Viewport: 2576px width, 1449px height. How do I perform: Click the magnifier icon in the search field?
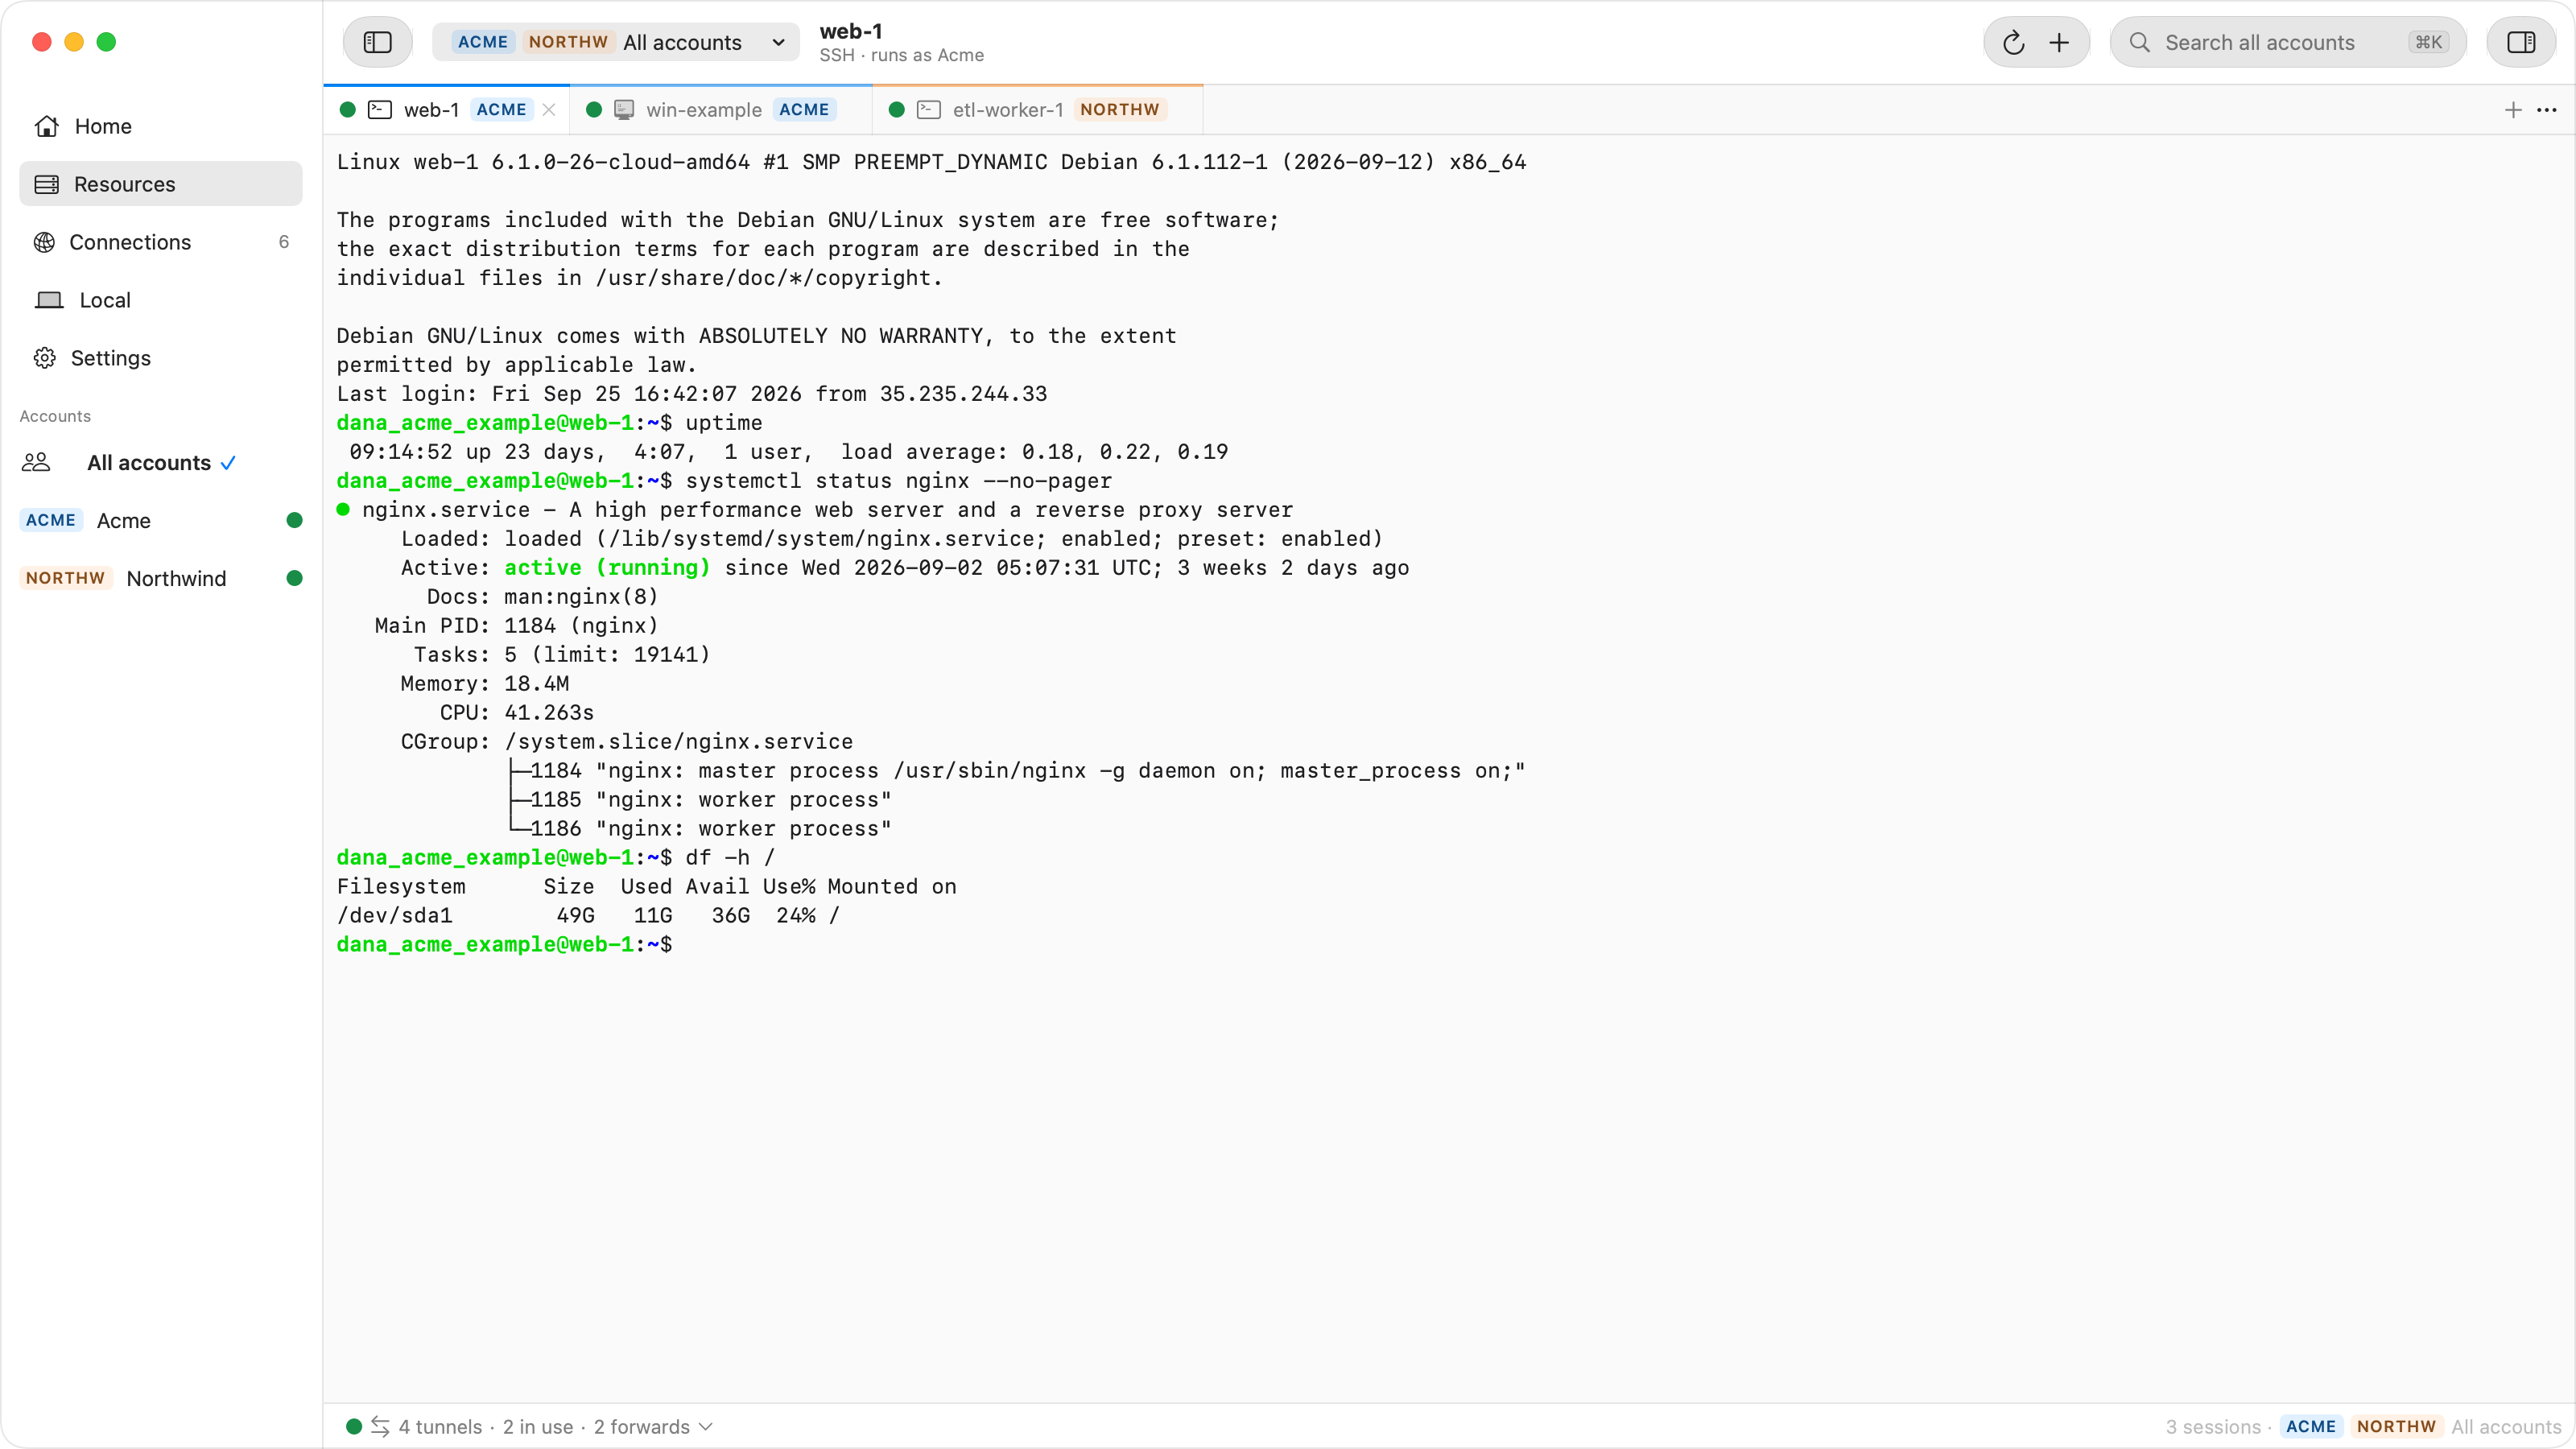(x=2139, y=42)
